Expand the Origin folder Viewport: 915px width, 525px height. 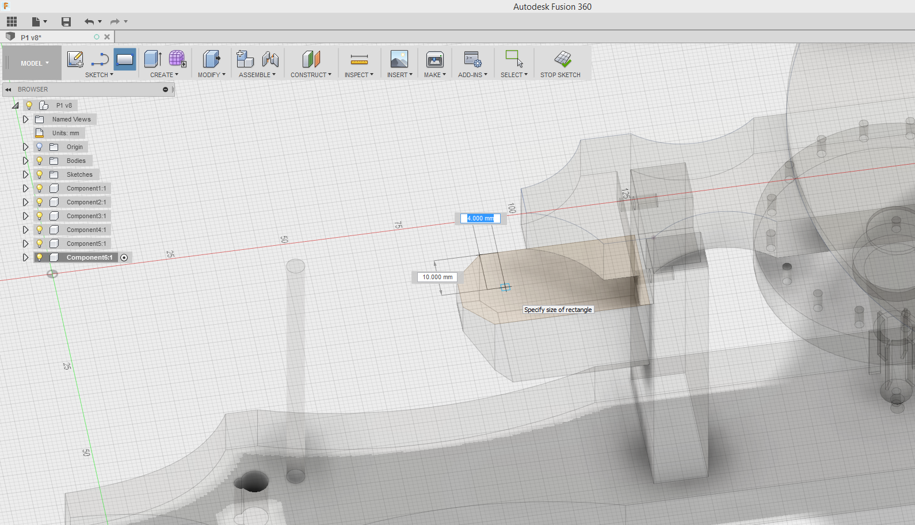25,147
